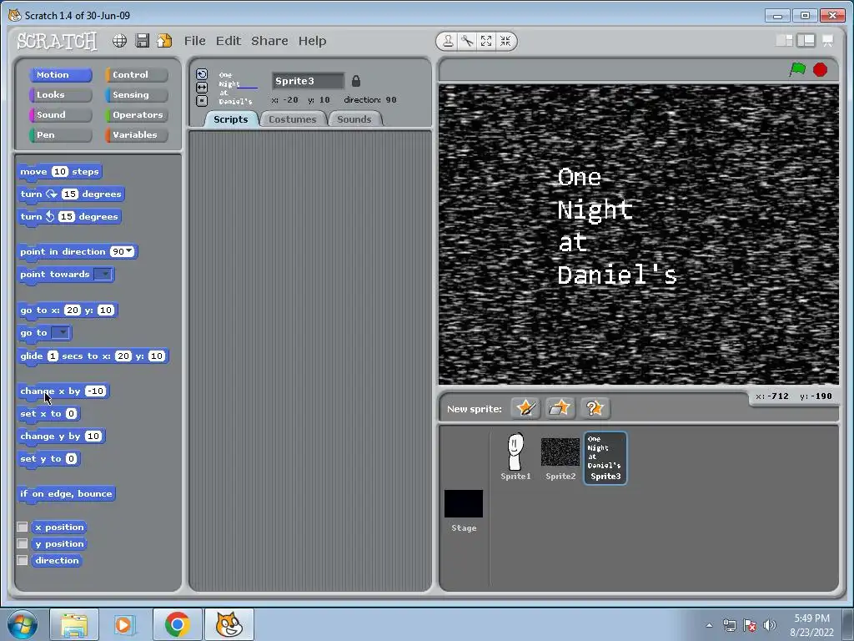Click the steps value in move block

click(x=60, y=172)
